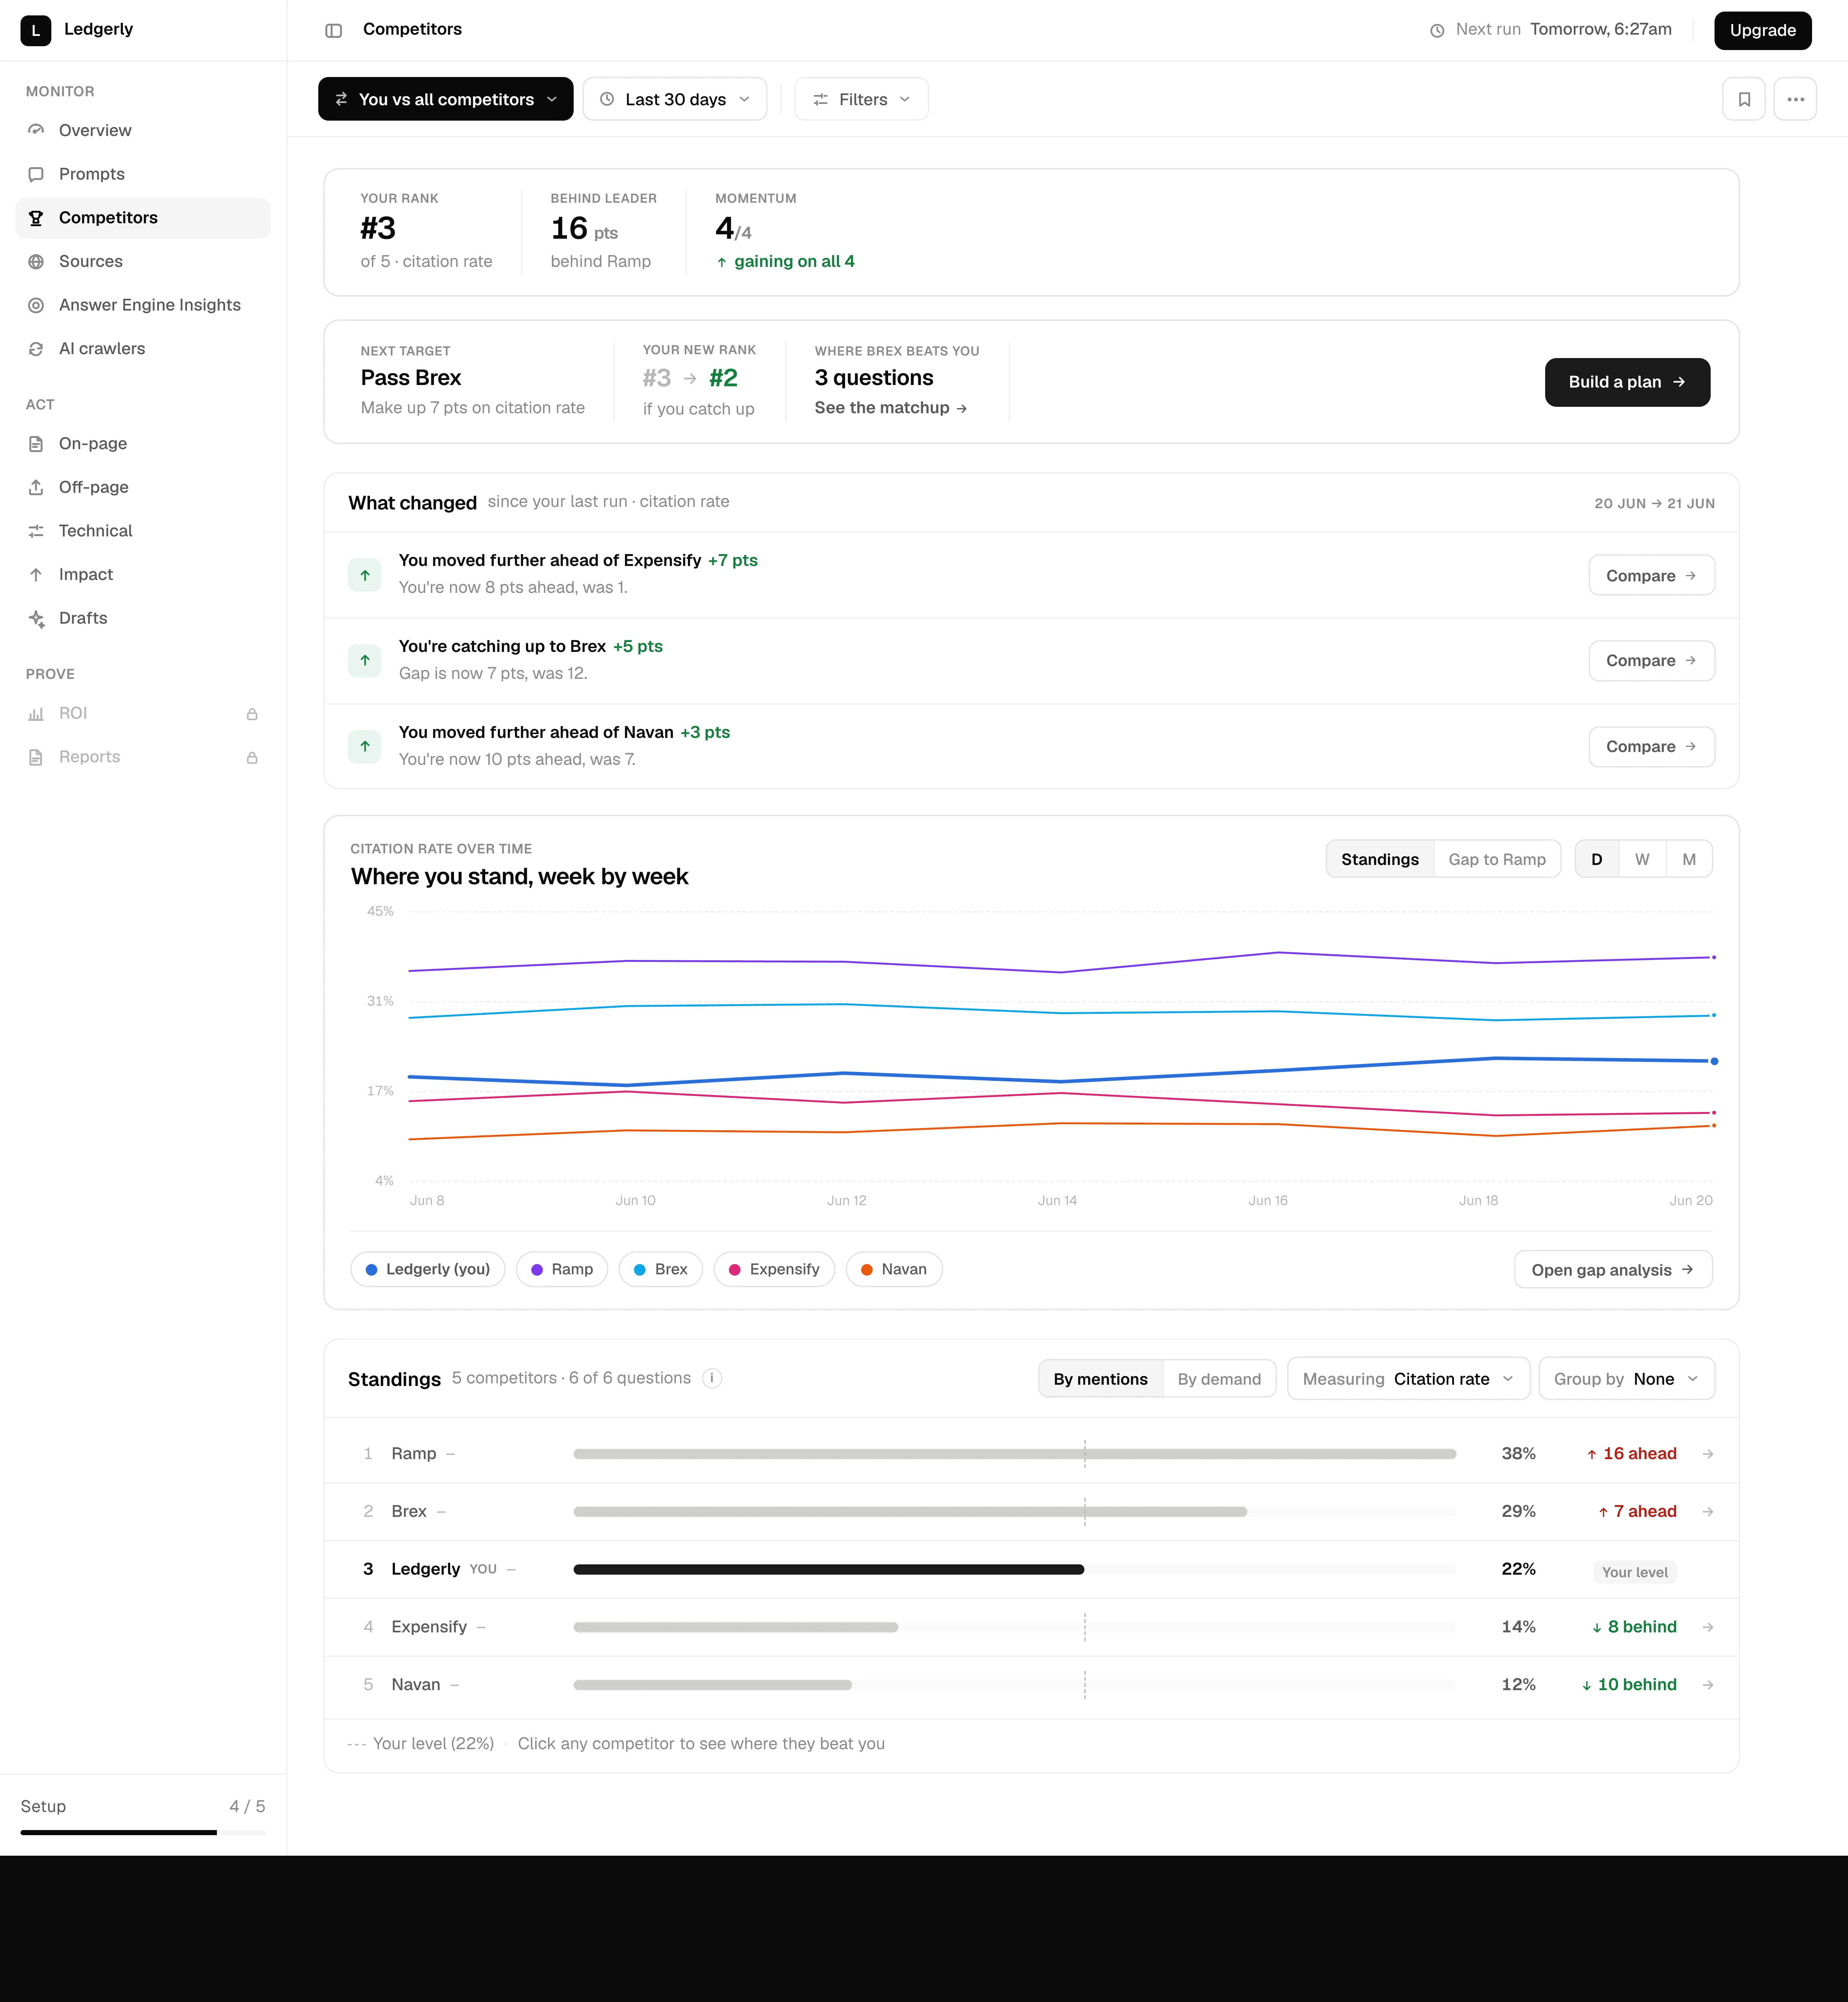Click the Expensify 14% standings bar
Viewport: 1848px width, 2002px height.
(x=736, y=1627)
